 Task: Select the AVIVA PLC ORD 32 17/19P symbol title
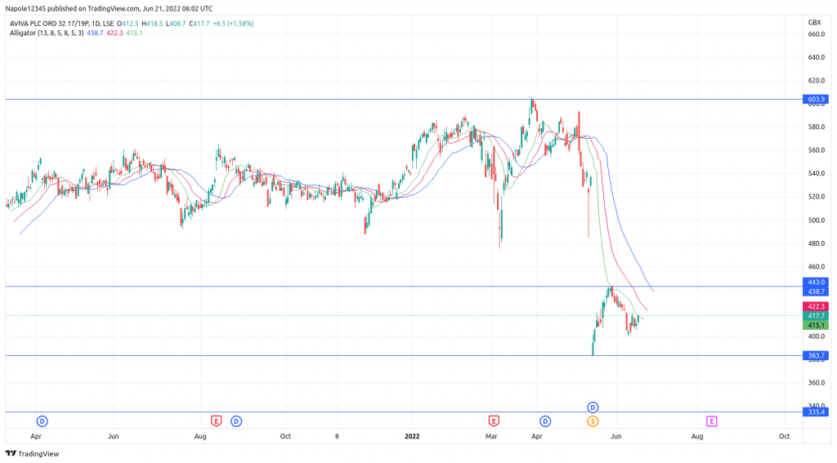[50, 24]
